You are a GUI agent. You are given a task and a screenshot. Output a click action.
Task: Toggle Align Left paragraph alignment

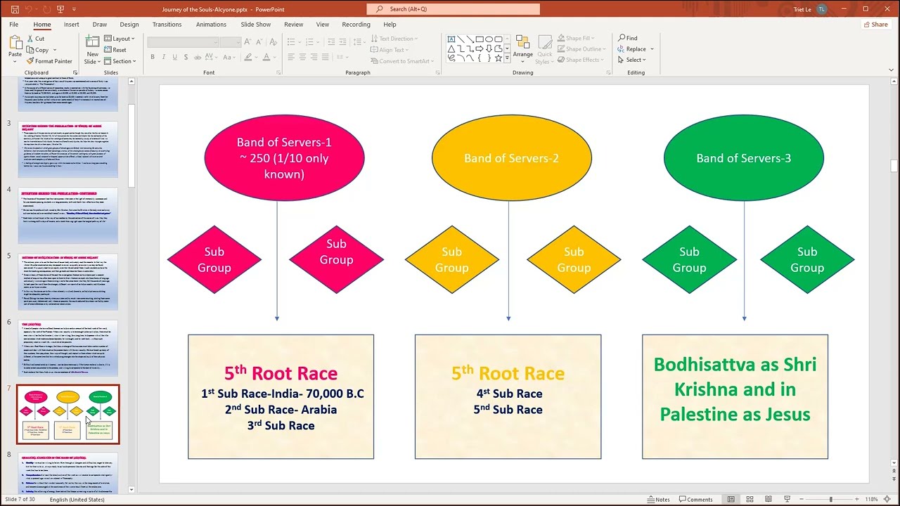[x=291, y=57]
